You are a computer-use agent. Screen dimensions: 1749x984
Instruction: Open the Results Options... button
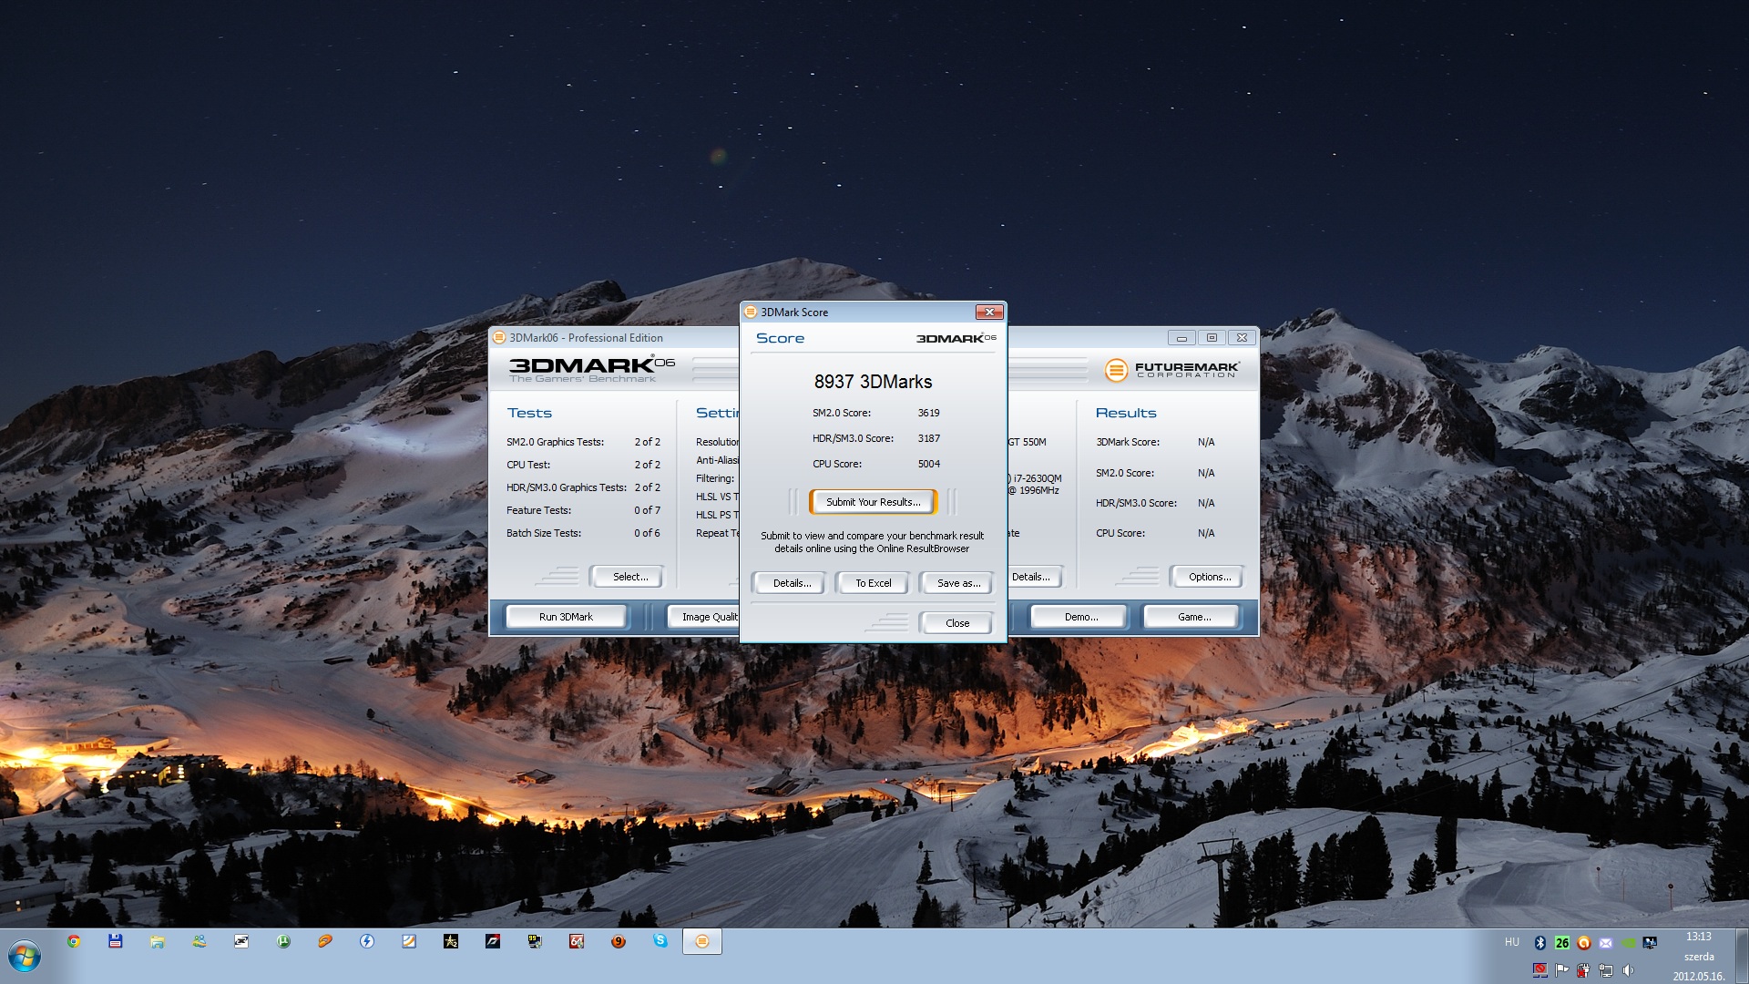point(1209,577)
